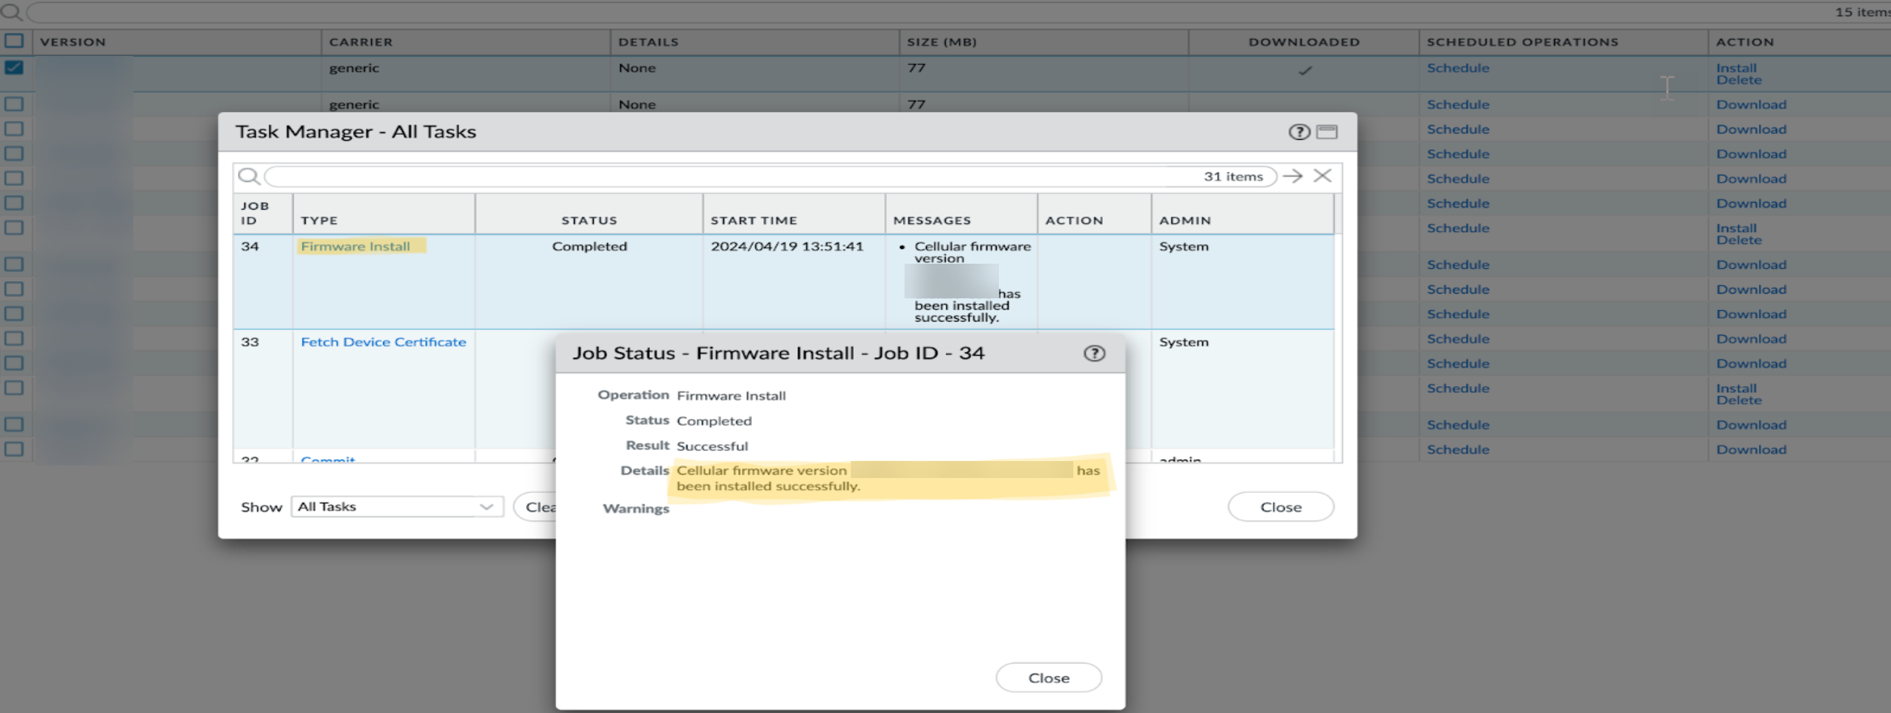Check the second firmware row checkbox
The height and width of the screenshot is (713, 1891).
14,104
